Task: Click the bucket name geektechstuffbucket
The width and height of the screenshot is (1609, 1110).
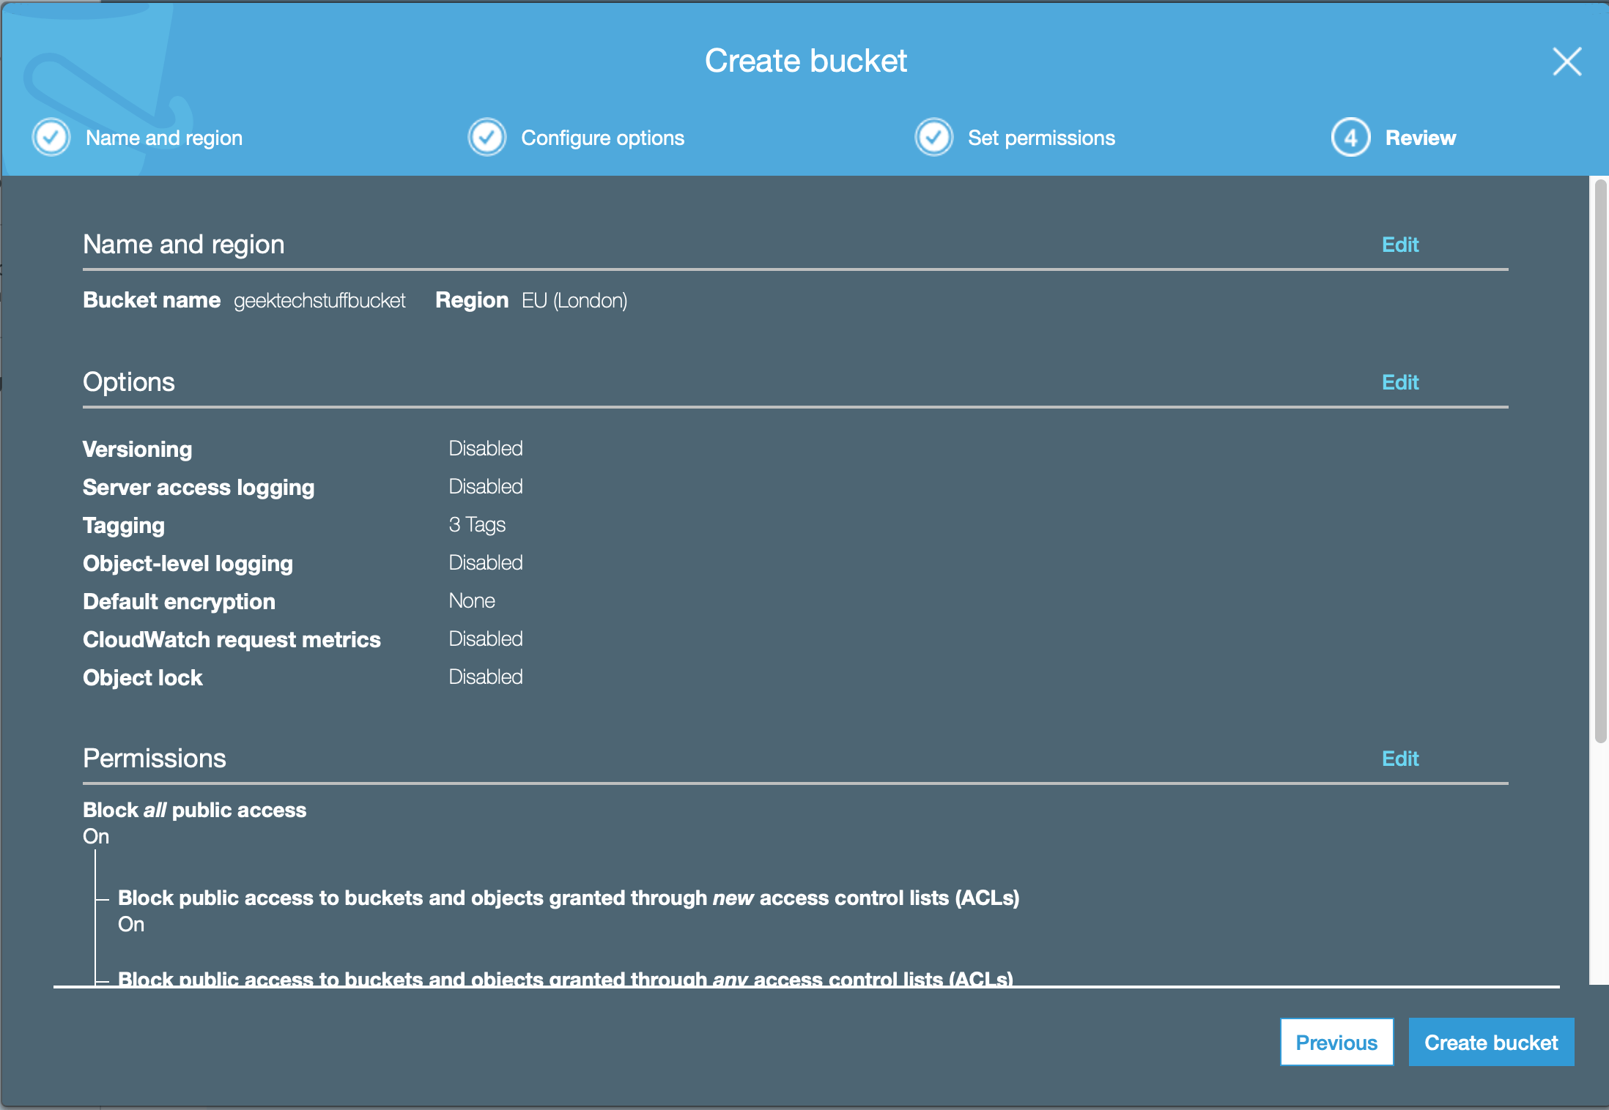Action: coord(319,300)
